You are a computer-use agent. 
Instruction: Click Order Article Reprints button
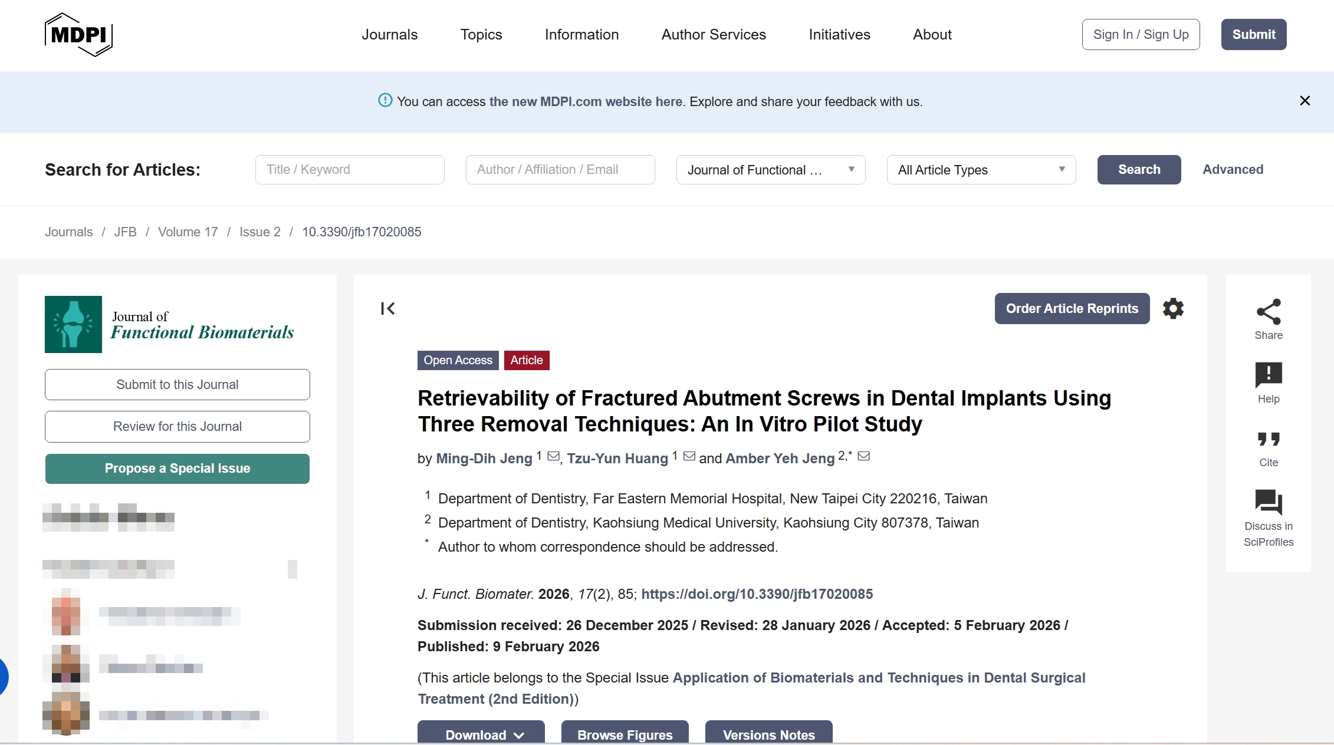(1072, 308)
